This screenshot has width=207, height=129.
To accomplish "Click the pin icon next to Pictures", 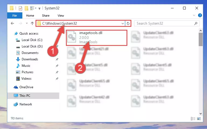I will (x=57, y=72).
